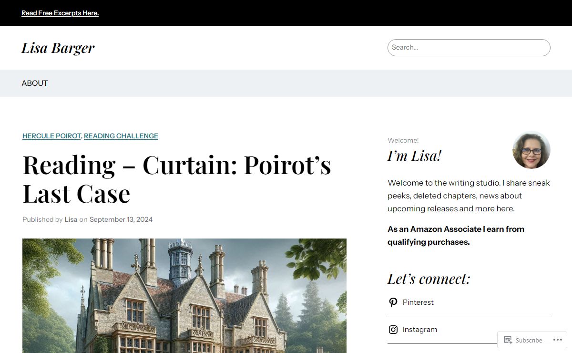Open the Instagram text link
This screenshot has width=572, height=353.
[x=420, y=330]
